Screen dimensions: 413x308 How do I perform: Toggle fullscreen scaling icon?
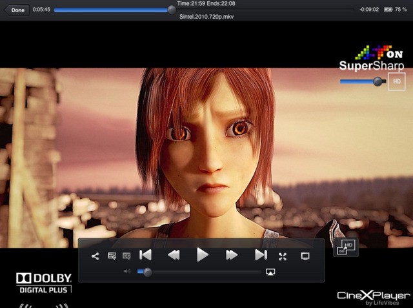(x=283, y=256)
